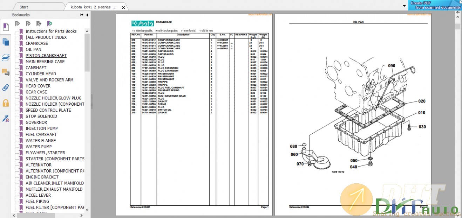Click the bookmarks list scrollbar thumb
The height and width of the screenshot is (218, 462).
[87, 52]
